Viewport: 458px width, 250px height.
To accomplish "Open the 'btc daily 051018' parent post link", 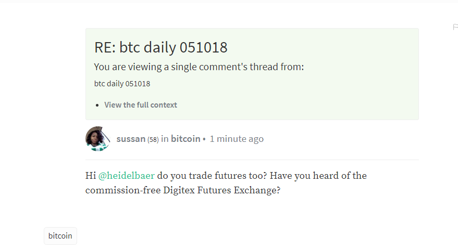I will (x=122, y=84).
